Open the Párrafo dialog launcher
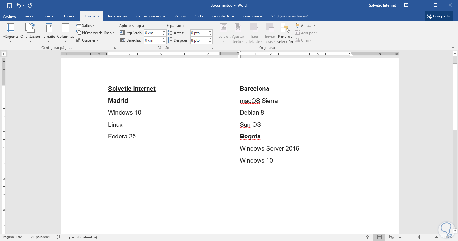Screen dimensions: 458x241 point(212,48)
